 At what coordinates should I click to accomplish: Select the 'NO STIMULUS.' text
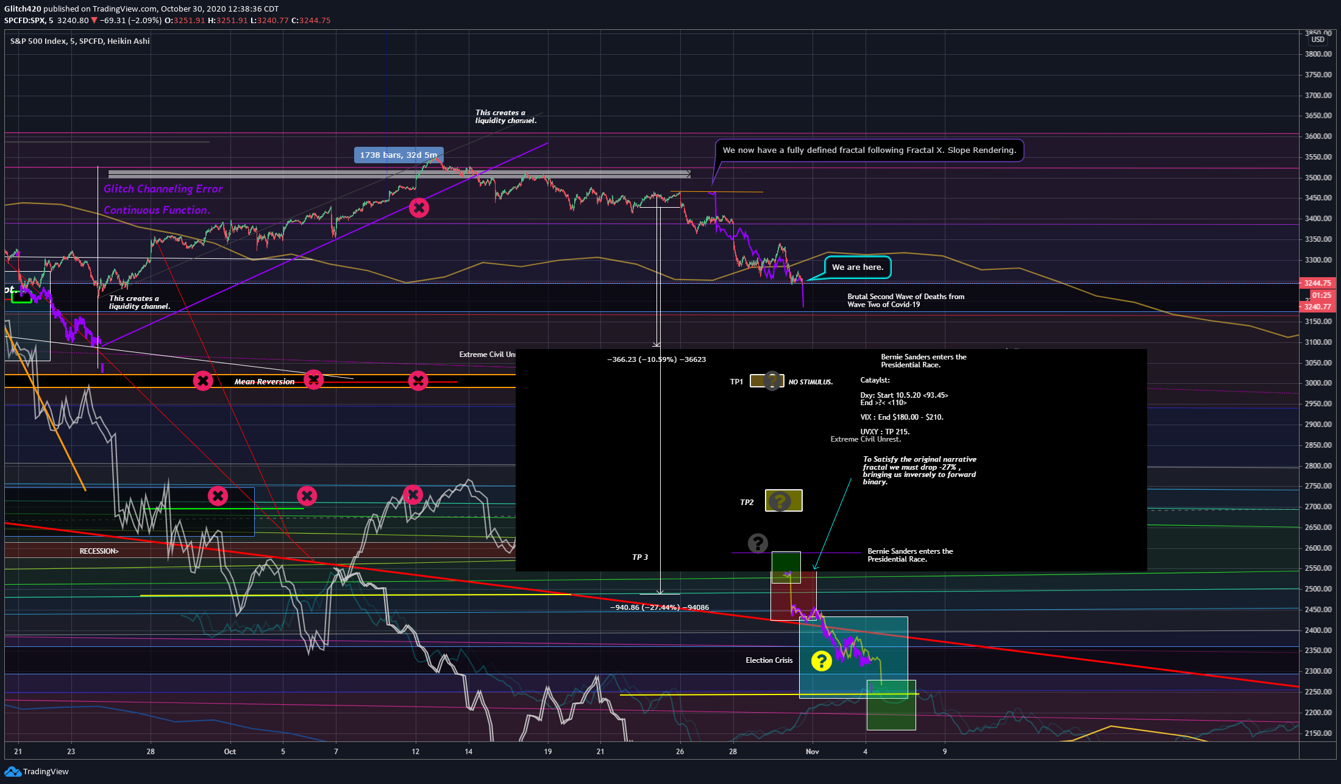(x=811, y=382)
